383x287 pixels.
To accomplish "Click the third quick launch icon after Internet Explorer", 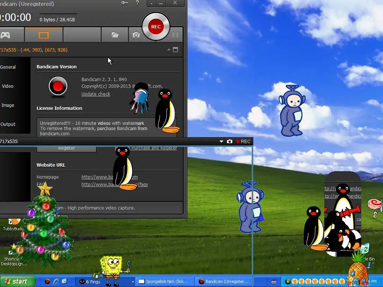I will pyautogui.click(x=64, y=281).
